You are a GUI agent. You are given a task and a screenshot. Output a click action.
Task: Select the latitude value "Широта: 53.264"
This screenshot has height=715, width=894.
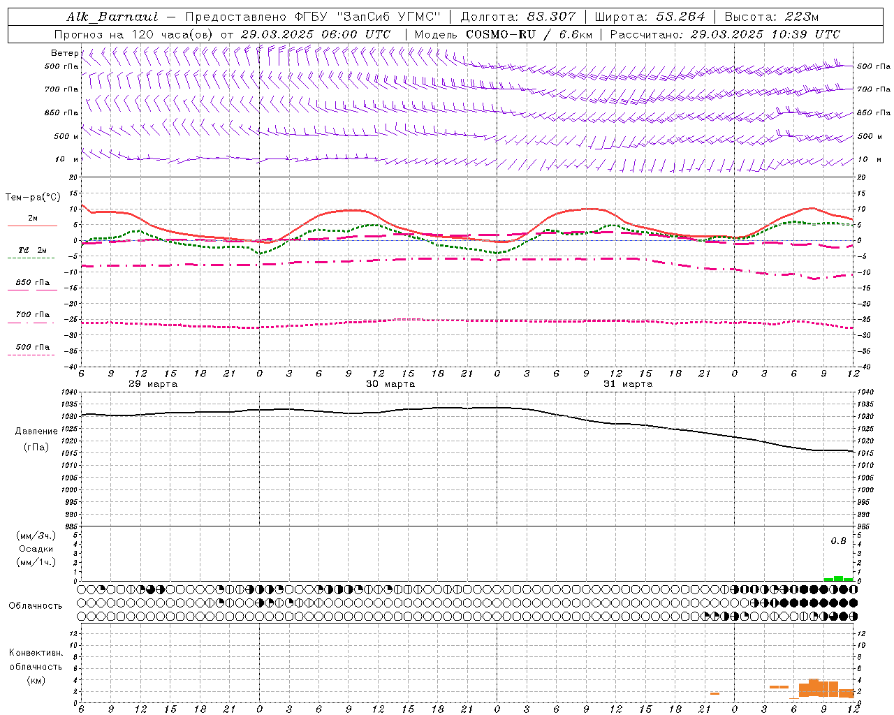click(x=650, y=17)
